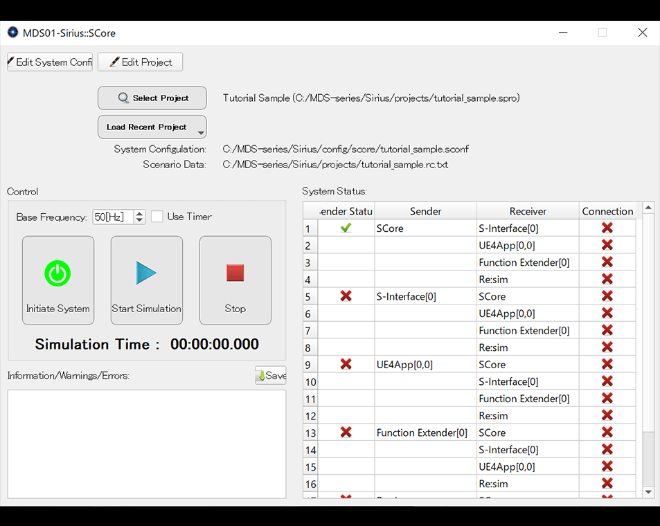
Task: Click the Edit System Config button
Action: click(x=50, y=62)
